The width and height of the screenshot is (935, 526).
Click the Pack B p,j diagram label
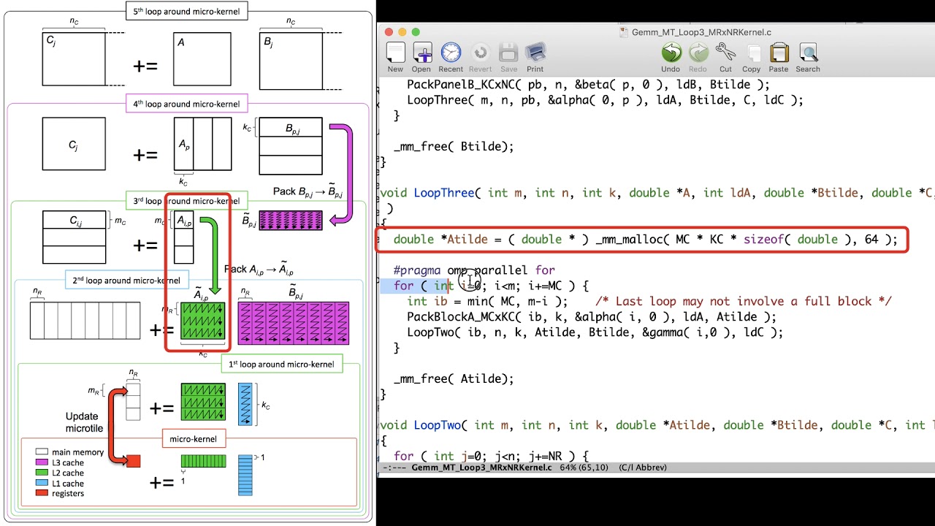coord(307,191)
